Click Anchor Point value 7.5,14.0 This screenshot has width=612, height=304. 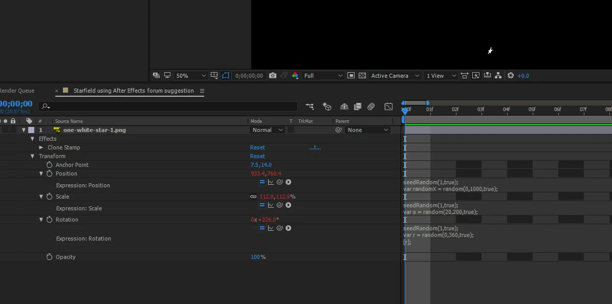[261, 165]
